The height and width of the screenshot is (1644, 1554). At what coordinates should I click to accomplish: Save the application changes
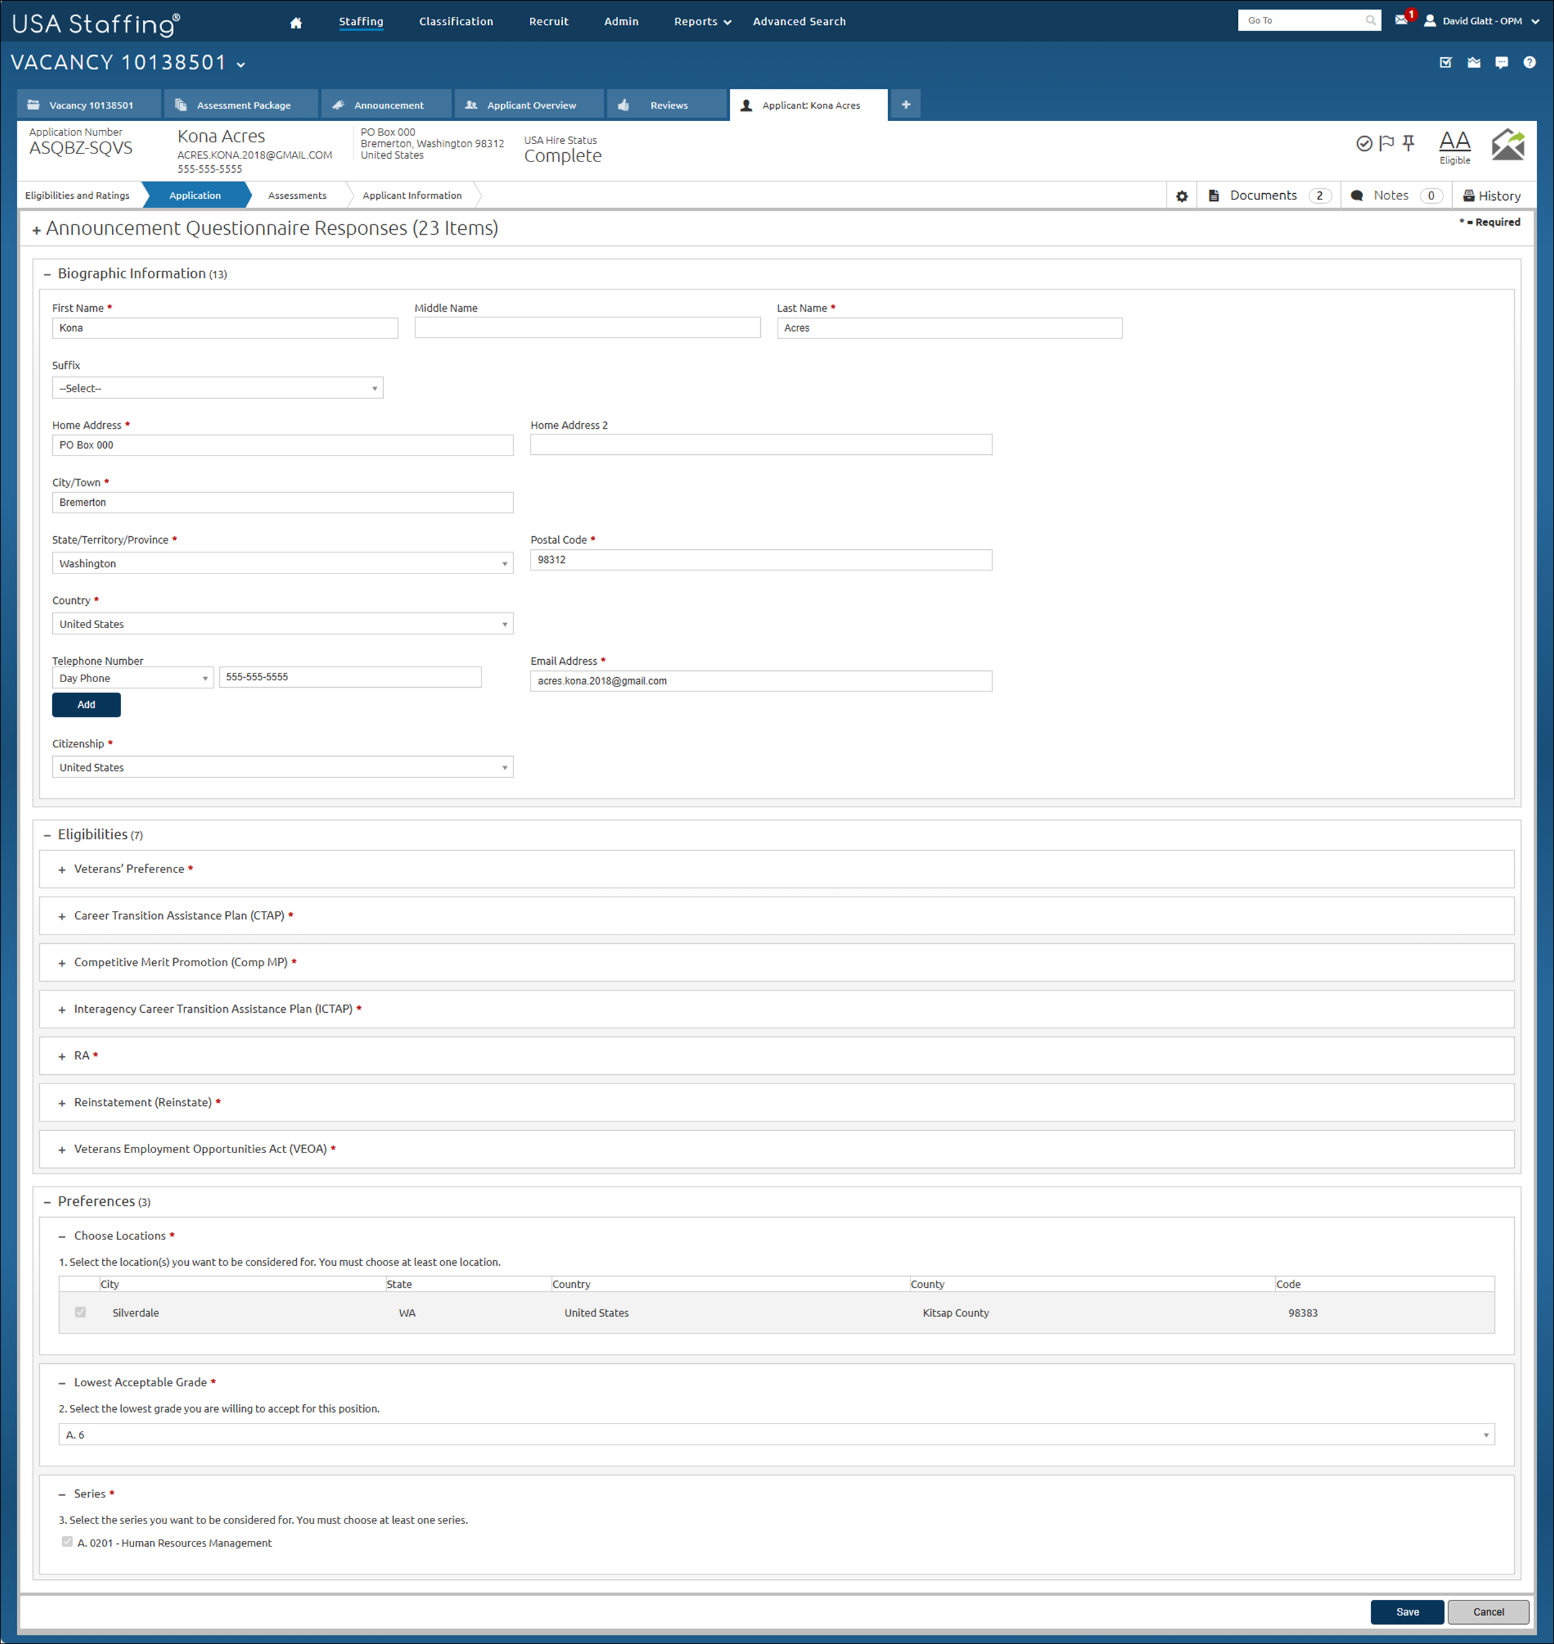1407,1612
